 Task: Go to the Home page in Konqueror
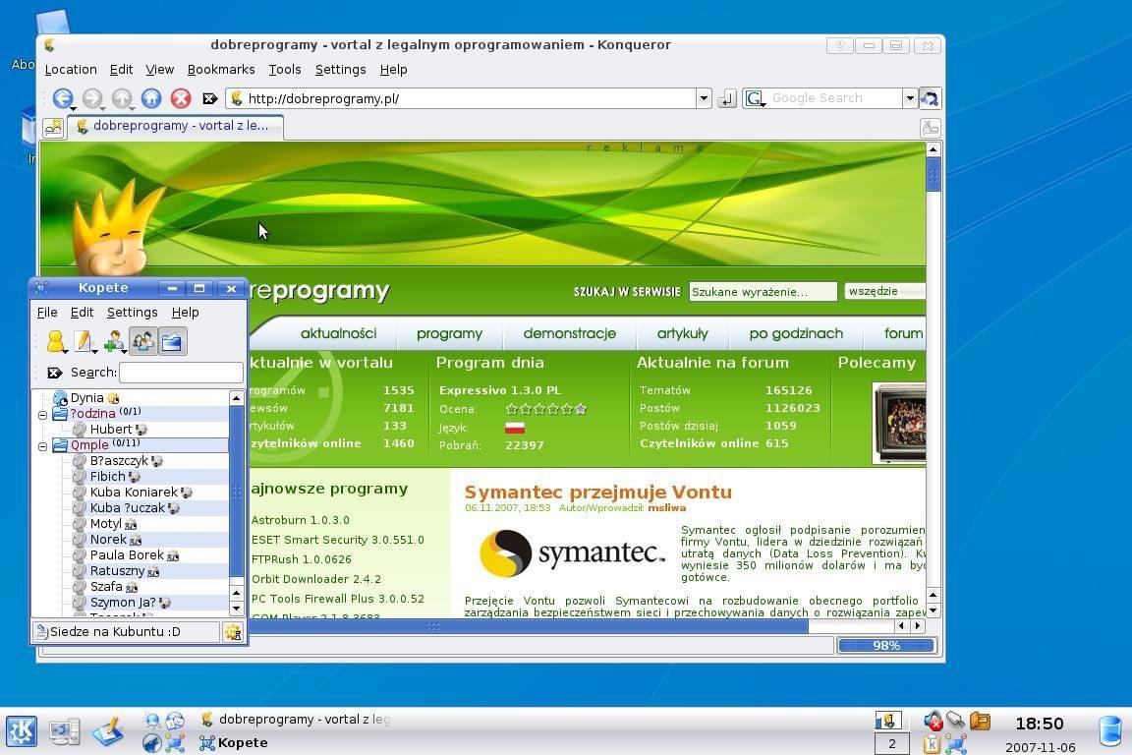tap(151, 98)
